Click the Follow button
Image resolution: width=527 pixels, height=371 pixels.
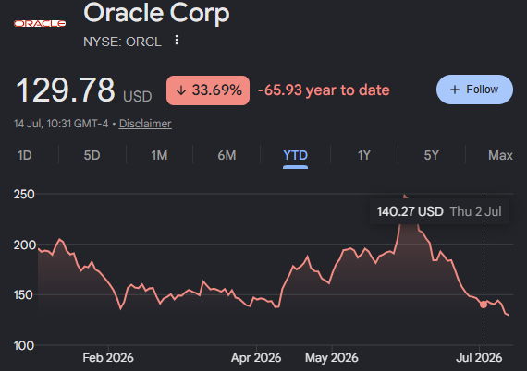474,90
